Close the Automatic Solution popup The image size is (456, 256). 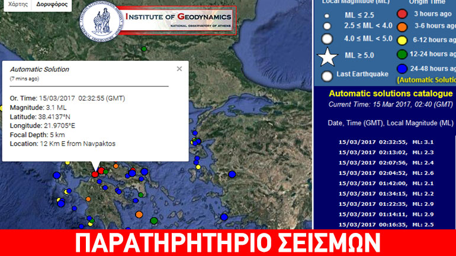point(179,69)
